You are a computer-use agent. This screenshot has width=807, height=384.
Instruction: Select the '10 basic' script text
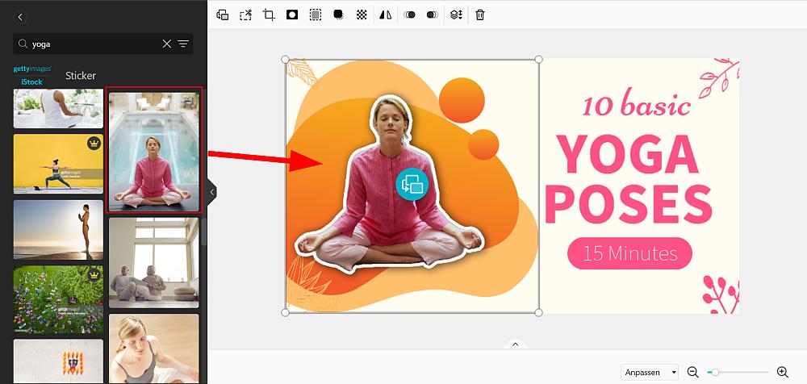[x=636, y=103]
